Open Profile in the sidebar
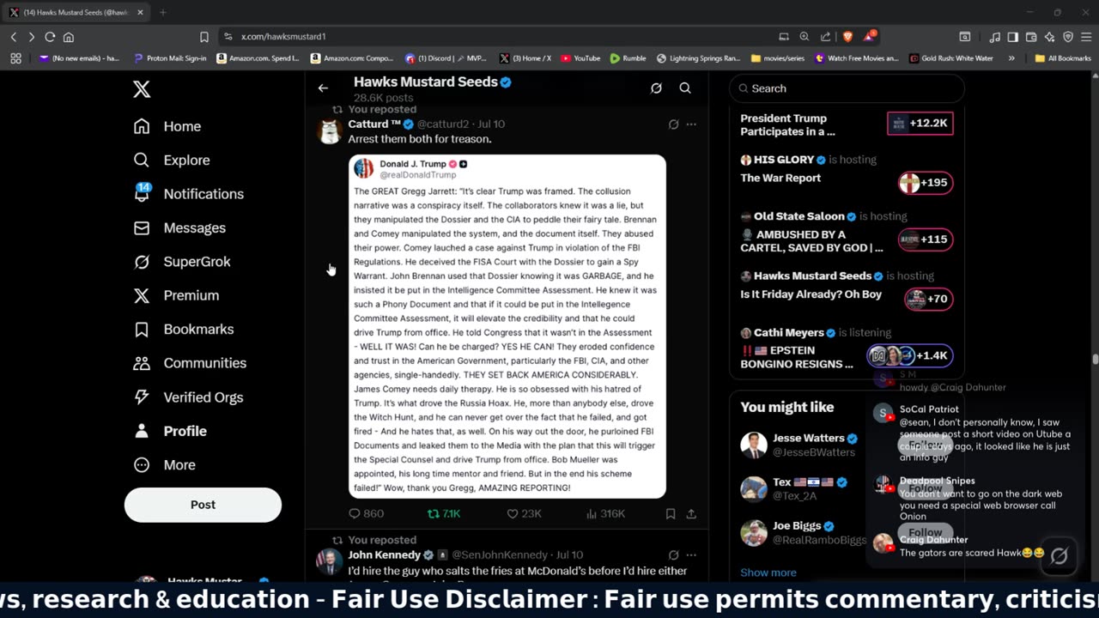Viewport: 1099px width, 618px height. click(x=170, y=431)
